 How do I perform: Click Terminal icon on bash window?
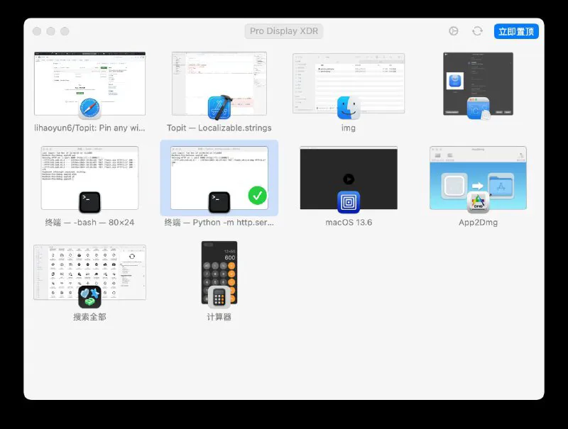point(89,202)
